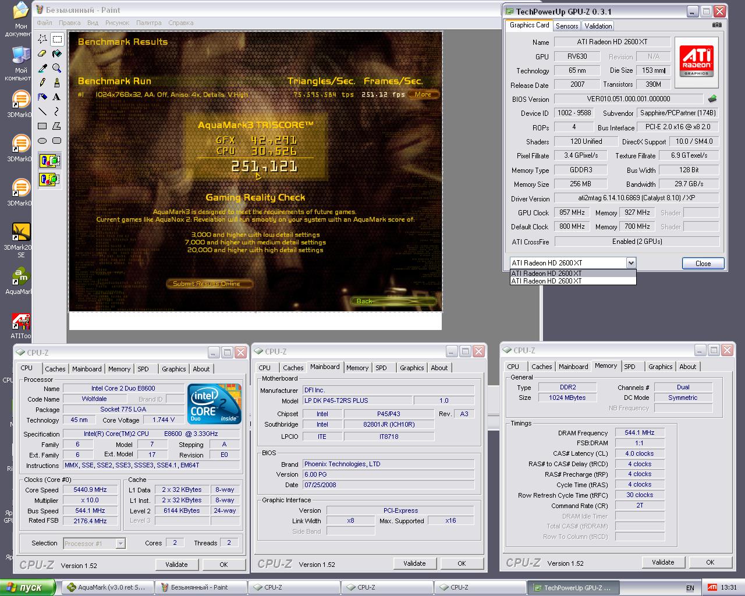
Task: Open About tab in the CPU-Z Core 2 Duo window
Action: click(201, 369)
